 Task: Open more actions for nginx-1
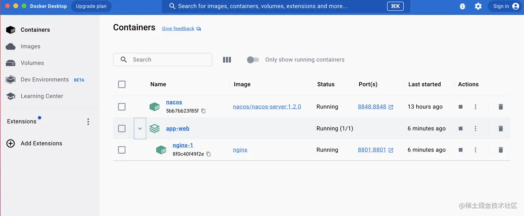coord(476,150)
